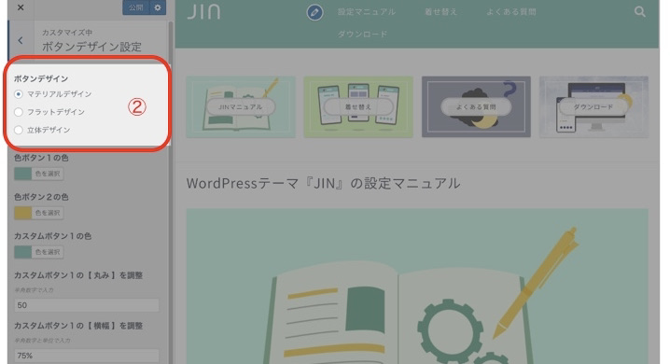Open the search magnifier icon
This screenshot has height=364, width=670.
[639, 12]
